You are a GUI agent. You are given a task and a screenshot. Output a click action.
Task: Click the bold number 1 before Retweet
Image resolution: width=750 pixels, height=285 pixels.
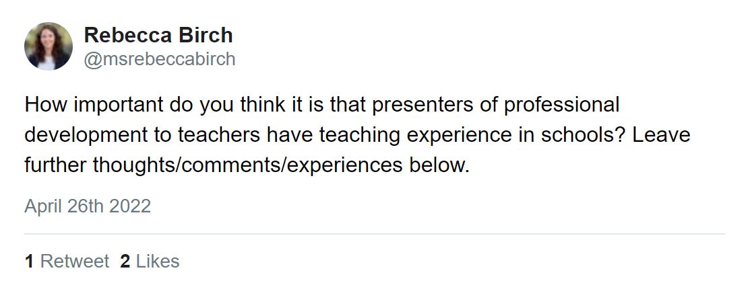(29, 261)
